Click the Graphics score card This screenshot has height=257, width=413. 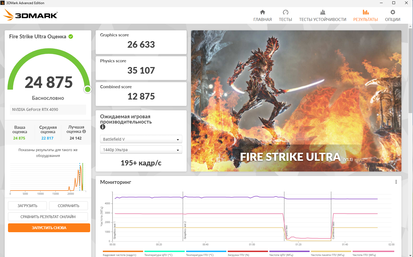141,42
